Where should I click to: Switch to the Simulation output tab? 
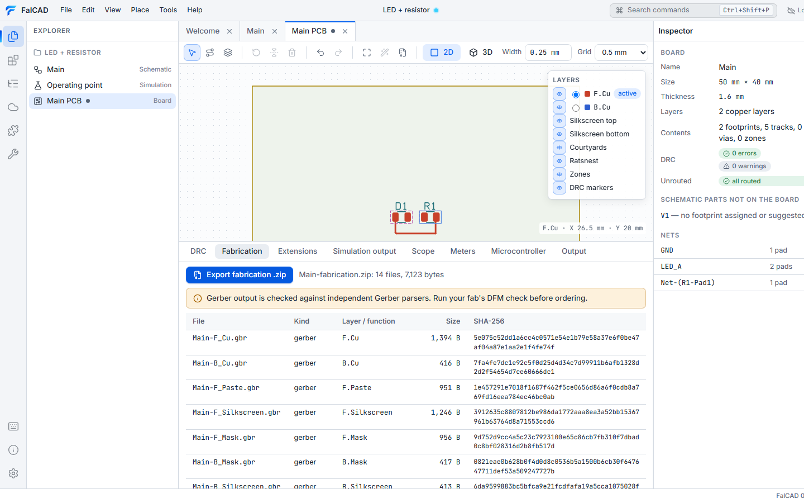365,251
